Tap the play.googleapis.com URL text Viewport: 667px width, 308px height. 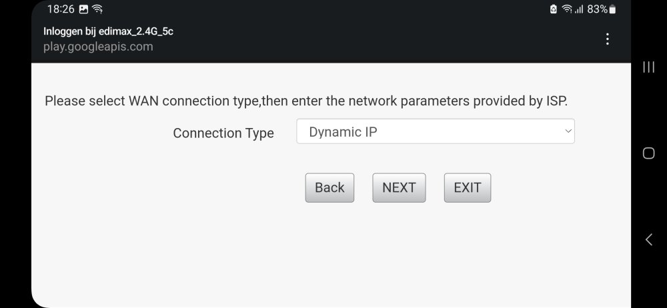[x=98, y=47]
